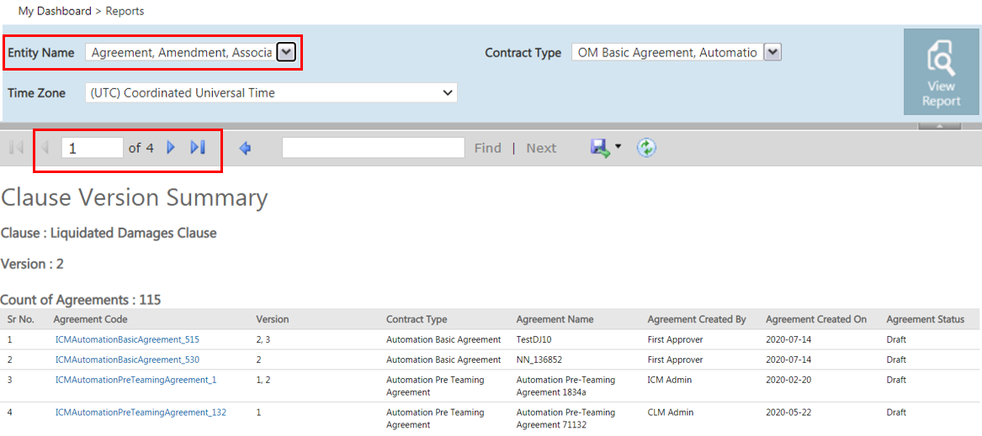The width and height of the screenshot is (982, 436).
Task: Go to next report page arrow
Action: click(170, 148)
